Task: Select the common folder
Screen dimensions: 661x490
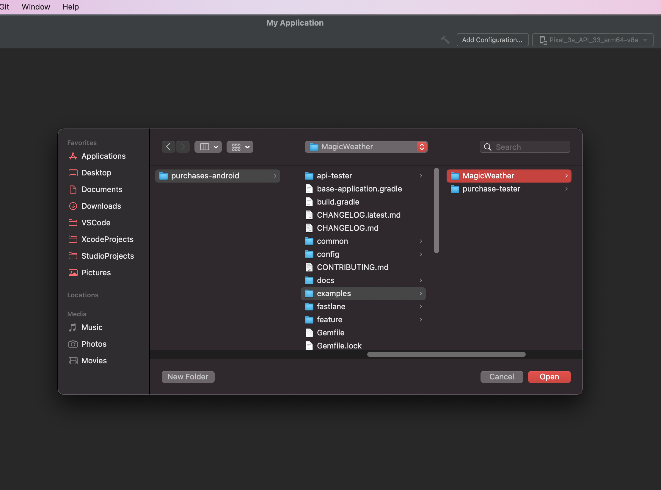Action: click(363, 241)
